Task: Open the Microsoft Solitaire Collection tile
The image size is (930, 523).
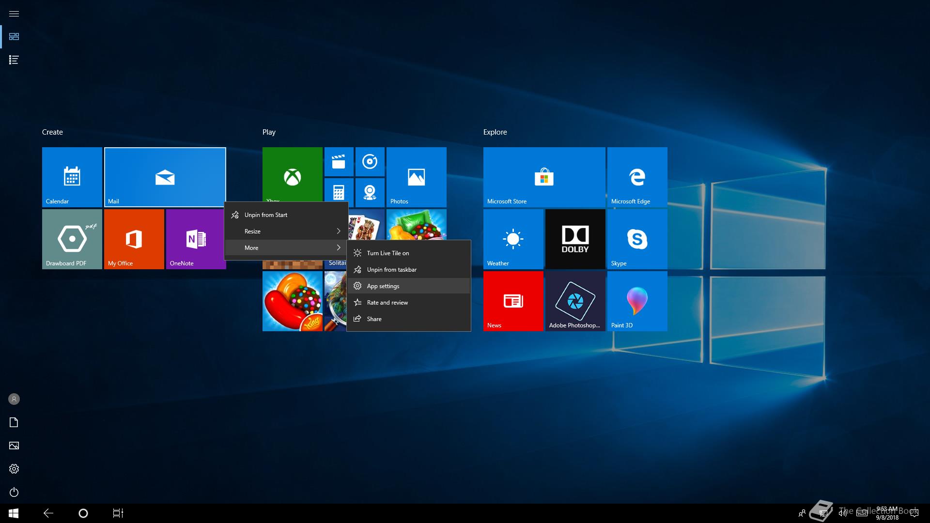Action: [x=367, y=225]
